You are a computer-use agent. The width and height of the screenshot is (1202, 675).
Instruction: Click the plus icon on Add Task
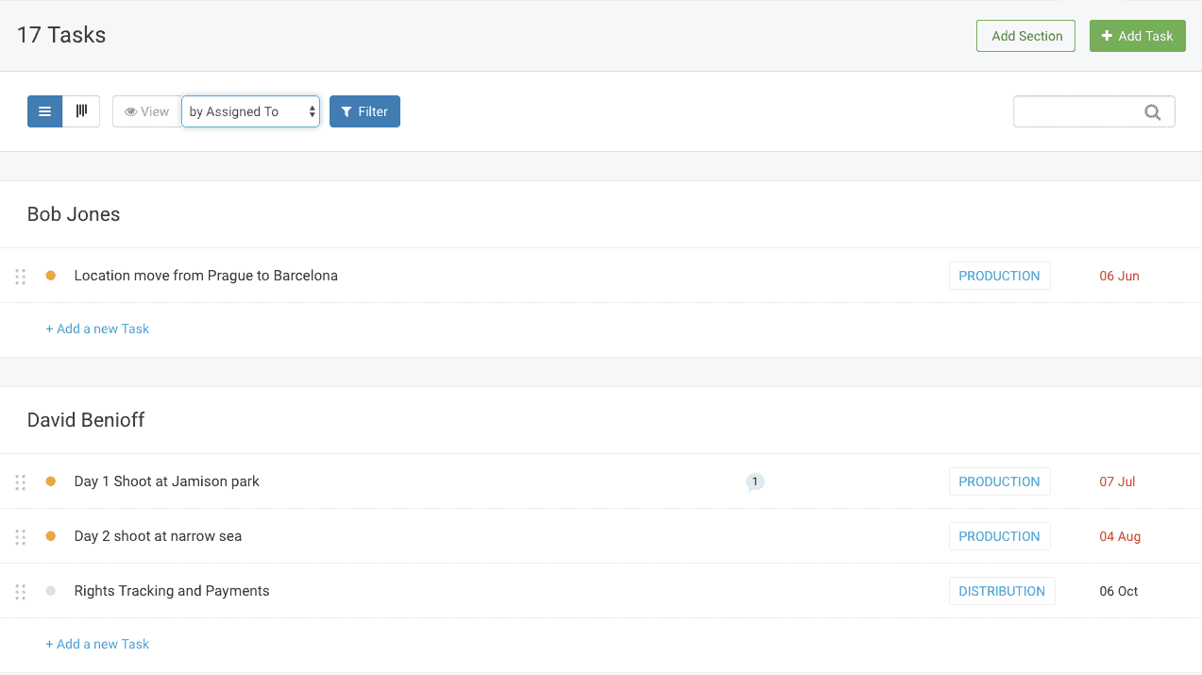click(1106, 35)
